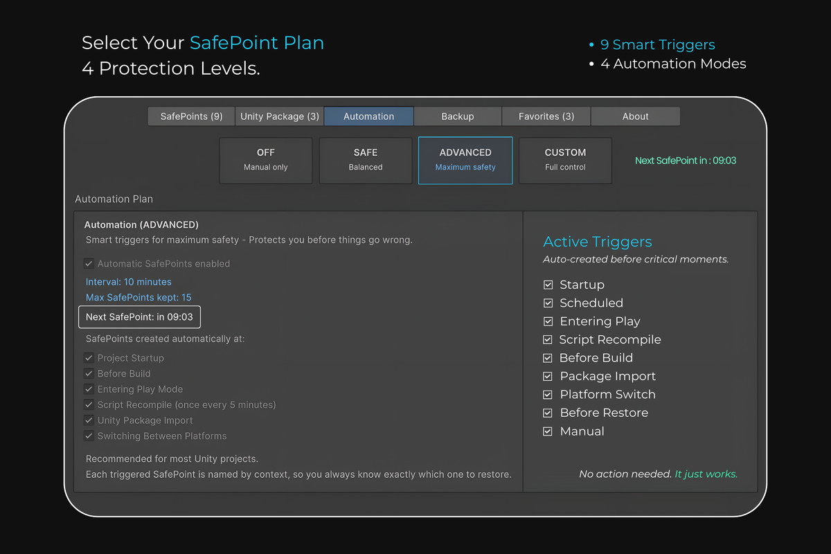This screenshot has width=831, height=554.
Task: Toggle Automatic SafePoints enabled checkbox
Action: [89, 264]
